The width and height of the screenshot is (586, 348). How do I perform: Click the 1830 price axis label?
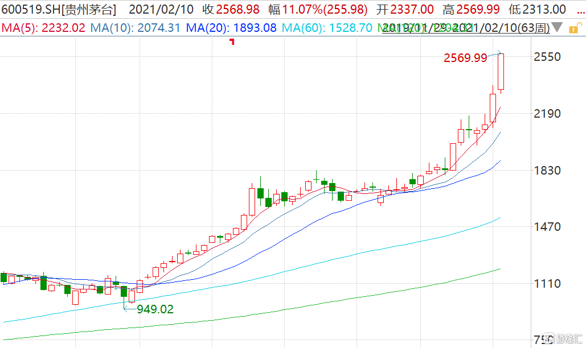(x=547, y=171)
